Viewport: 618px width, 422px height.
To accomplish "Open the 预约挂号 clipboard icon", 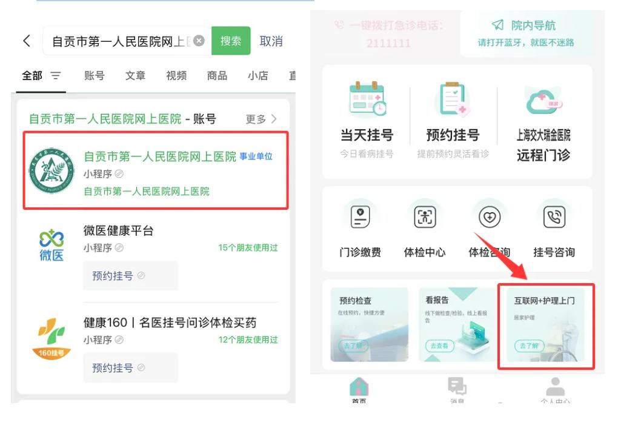I will coord(454,99).
